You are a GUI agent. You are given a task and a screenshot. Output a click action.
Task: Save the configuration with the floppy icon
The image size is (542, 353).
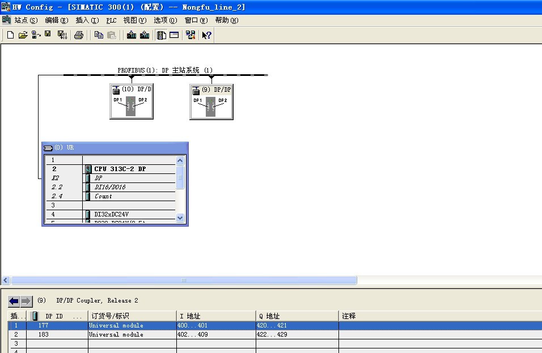[x=48, y=34]
